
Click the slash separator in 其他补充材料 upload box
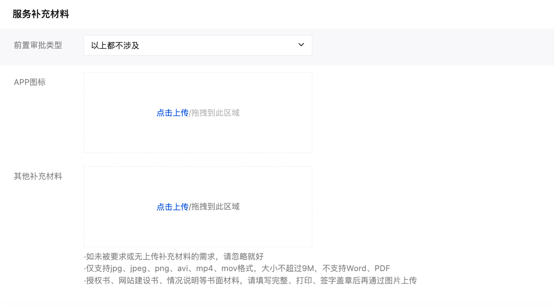click(x=190, y=207)
